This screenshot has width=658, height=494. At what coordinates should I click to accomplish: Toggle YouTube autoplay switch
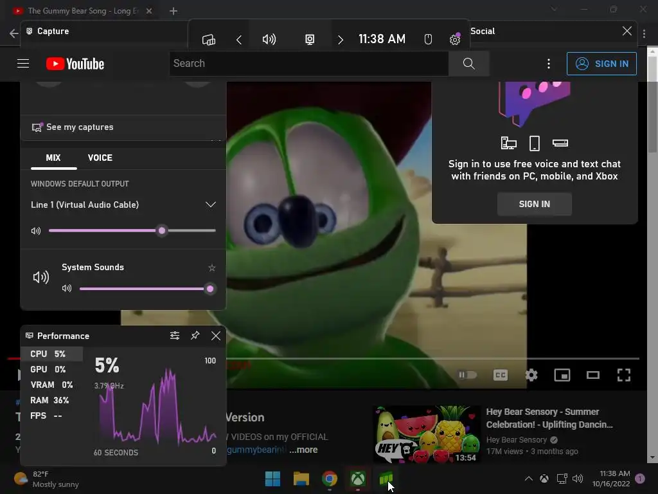point(467,375)
